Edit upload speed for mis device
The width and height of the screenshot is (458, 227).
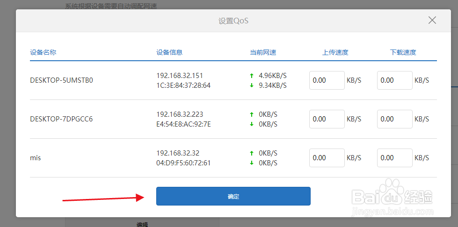(327, 158)
